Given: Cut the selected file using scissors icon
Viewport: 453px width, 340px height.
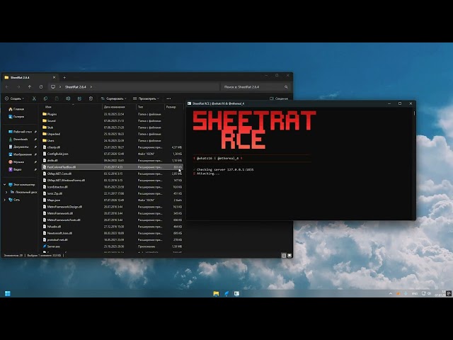Looking at the screenshot, I should (34, 98).
